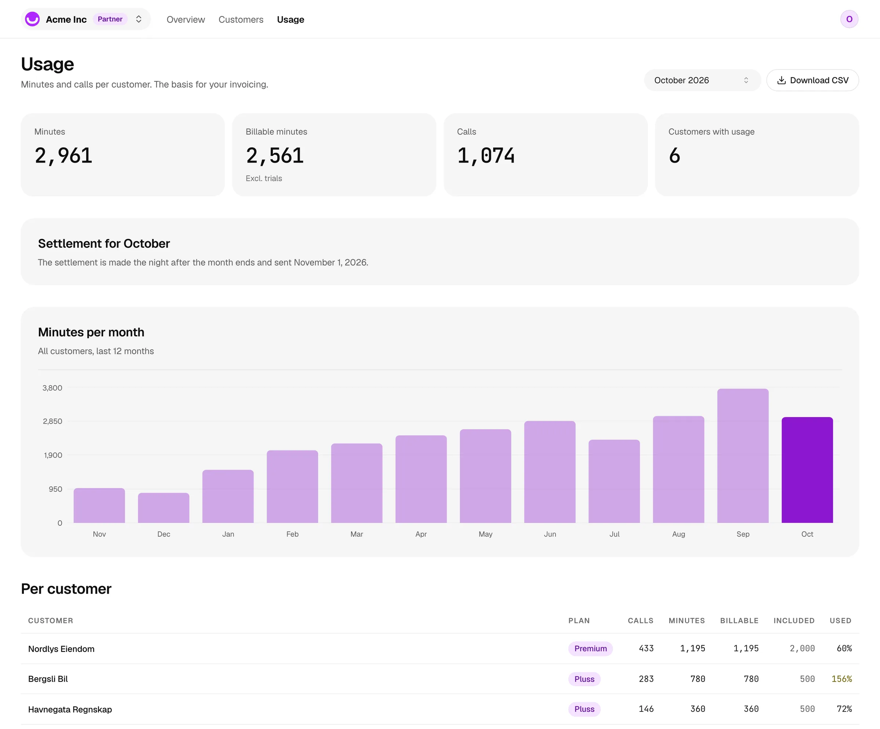Click the CUSTOMER column header

tap(51, 620)
